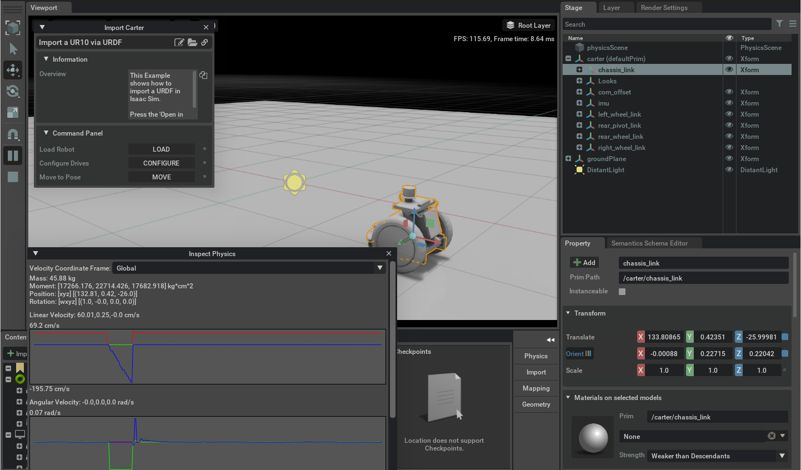This screenshot has height=470, width=801.
Task: Open the Strength dropdown
Action: tap(718, 456)
